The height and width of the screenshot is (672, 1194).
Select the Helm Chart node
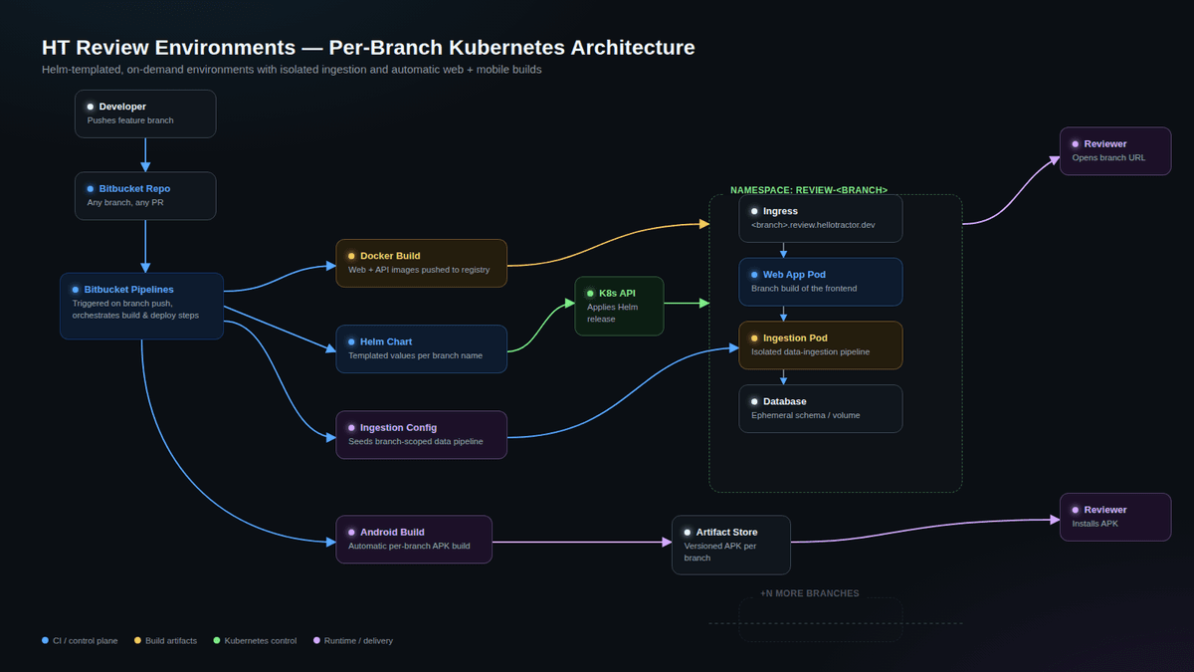click(x=421, y=348)
